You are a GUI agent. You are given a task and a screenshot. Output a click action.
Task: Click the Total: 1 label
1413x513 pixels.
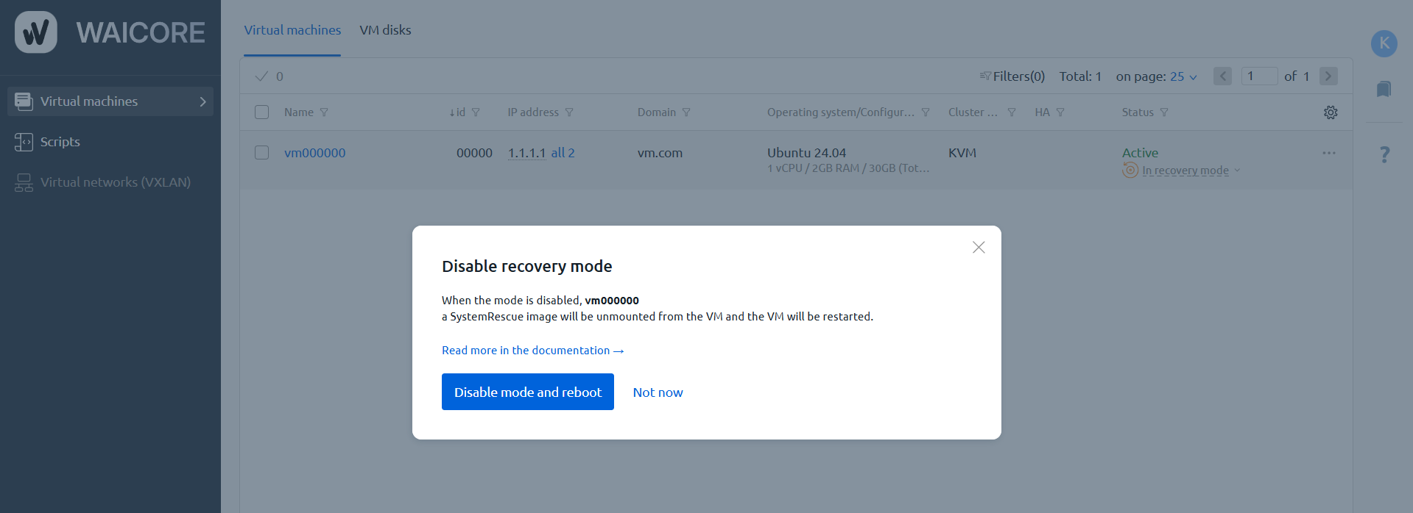(x=1080, y=76)
